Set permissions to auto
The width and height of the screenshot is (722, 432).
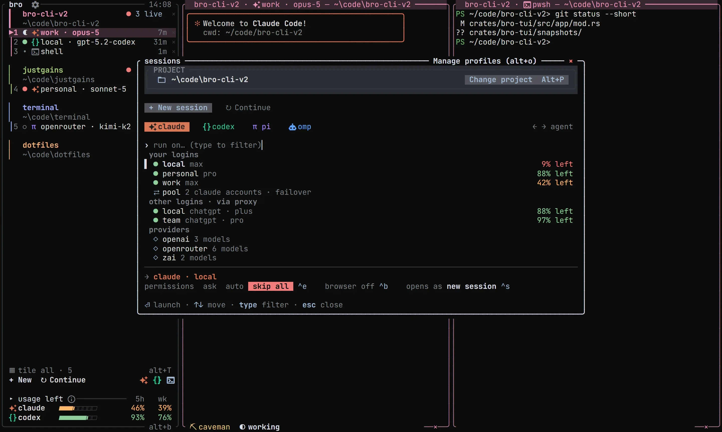(x=234, y=286)
